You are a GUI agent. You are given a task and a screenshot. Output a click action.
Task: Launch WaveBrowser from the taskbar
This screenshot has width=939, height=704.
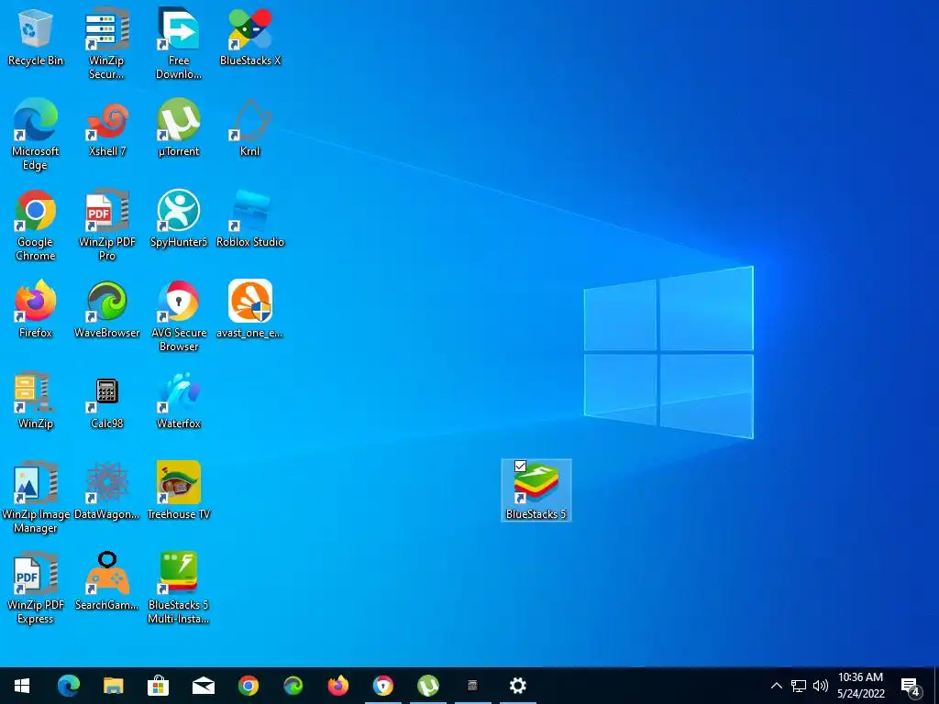click(293, 686)
